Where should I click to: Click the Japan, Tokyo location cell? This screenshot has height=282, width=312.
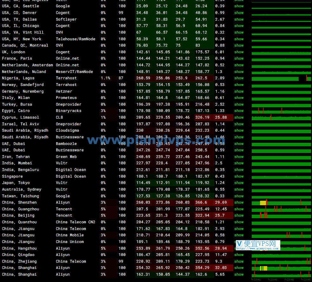[16, 183]
